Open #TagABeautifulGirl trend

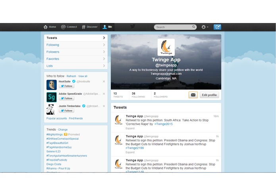[x=57, y=143]
